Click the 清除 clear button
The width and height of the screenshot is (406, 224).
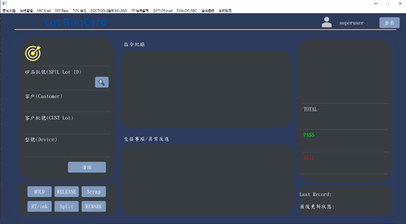click(87, 167)
